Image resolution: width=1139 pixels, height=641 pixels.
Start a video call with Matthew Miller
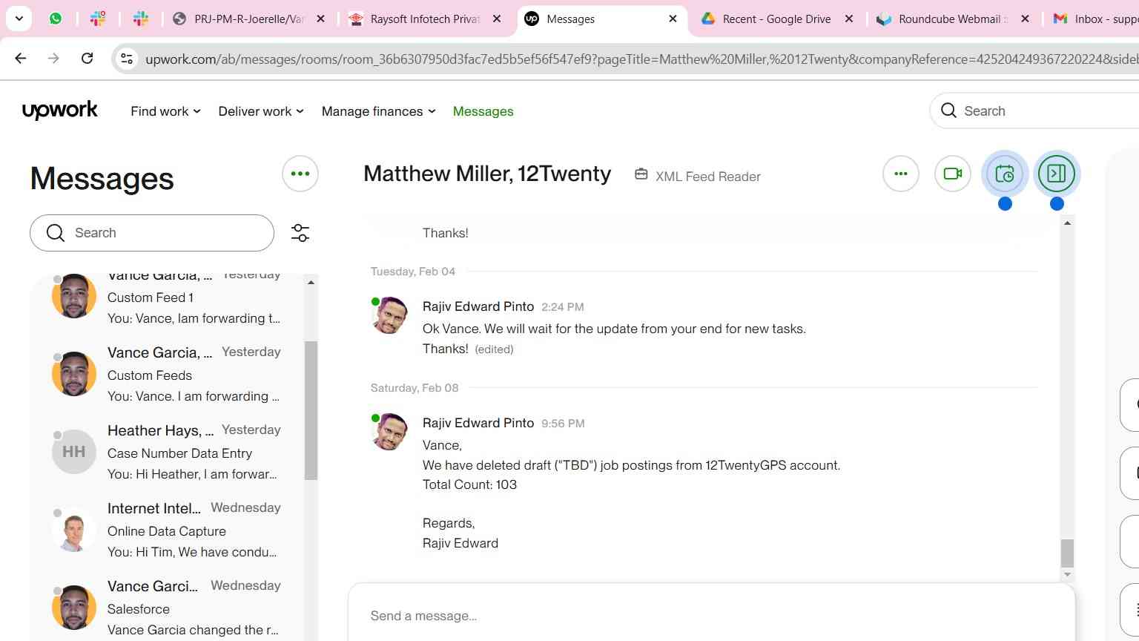952,174
